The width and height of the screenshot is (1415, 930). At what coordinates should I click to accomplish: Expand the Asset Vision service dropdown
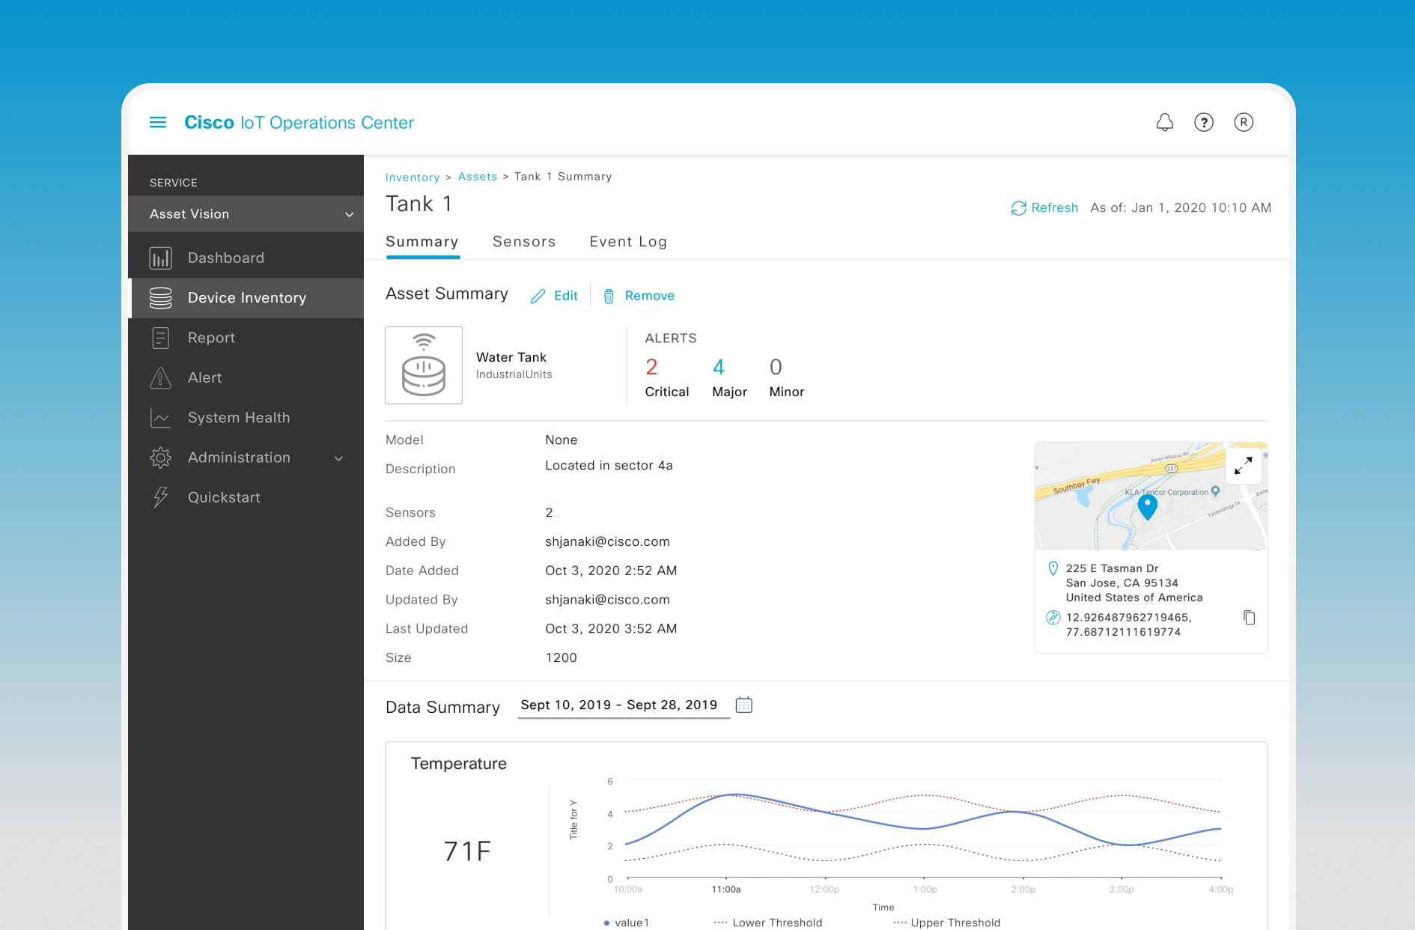pos(246,214)
